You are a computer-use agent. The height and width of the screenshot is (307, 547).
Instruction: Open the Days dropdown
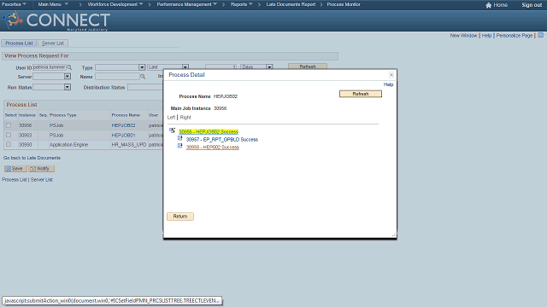coord(256,67)
